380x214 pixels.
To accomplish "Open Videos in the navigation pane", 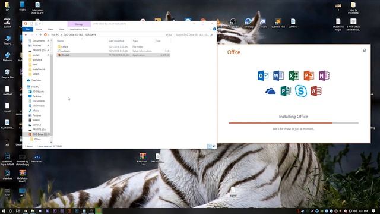I will click(x=36, y=120).
